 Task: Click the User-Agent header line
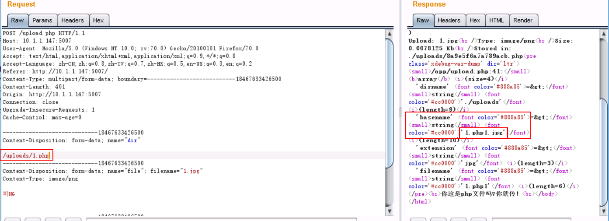coord(130,49)
